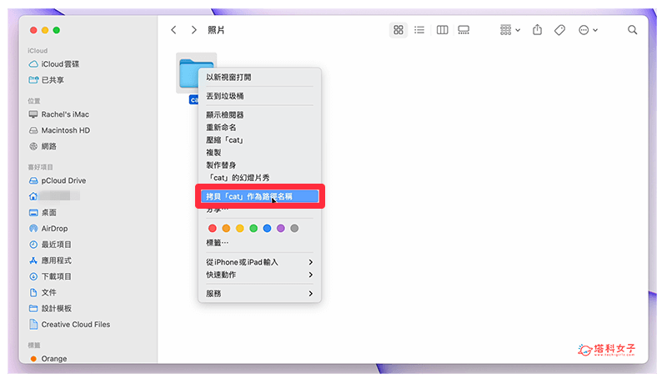The width and height of the screenshot is (667, 384).
Task: Open iCloud 雲碟 in sidebar
Action: click(x=54, y=63)
